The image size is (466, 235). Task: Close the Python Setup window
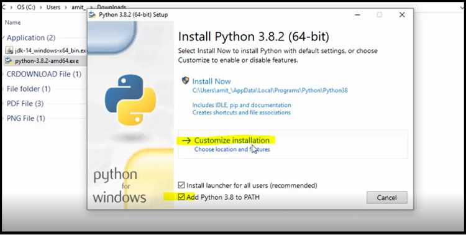(402, 14)
